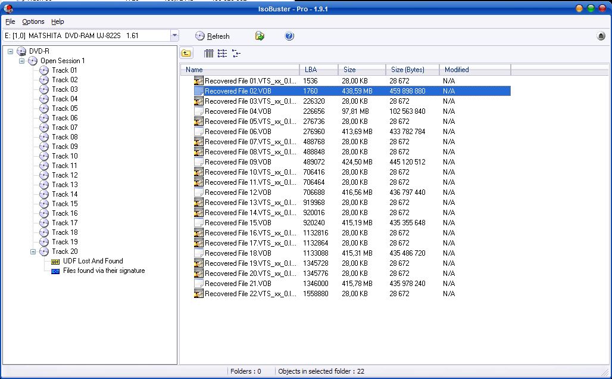Sort by the LBA column header
This screenshot has width=612, height=379.
point(319,70)
